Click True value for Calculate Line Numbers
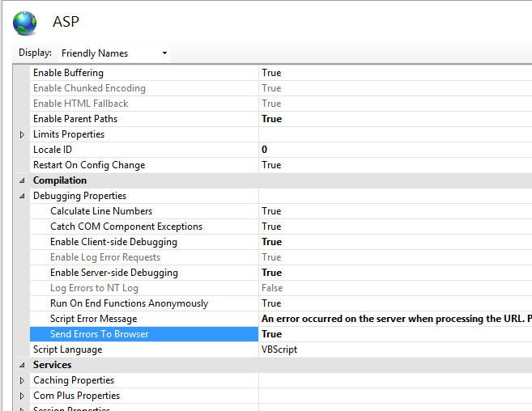The height and width of the screenshot is (411, 532). coord(395,211)
